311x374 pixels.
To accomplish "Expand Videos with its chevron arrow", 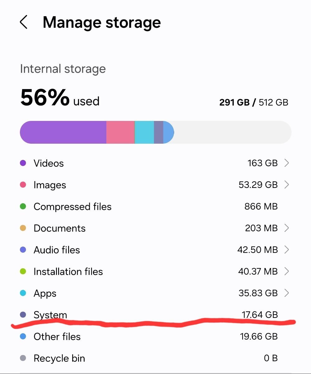I will coord(287,163).
